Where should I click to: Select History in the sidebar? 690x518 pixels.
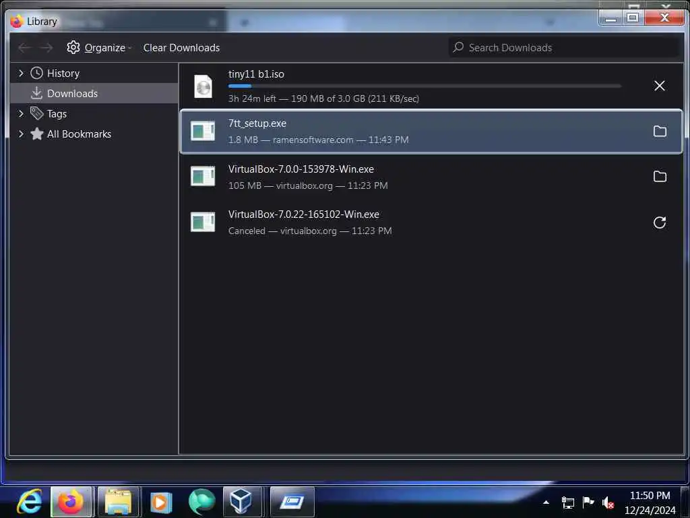(94, 73)
